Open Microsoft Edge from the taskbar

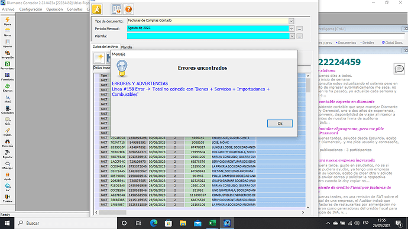[x=154, y=223]
